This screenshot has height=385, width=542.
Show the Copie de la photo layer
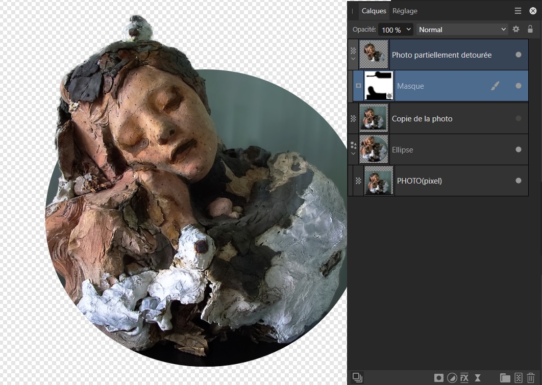coord(518,118)
